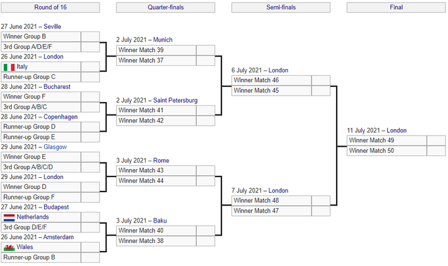448x266 pixels.
Task: Open the Netherlands team link
Action: click(34, 217)
